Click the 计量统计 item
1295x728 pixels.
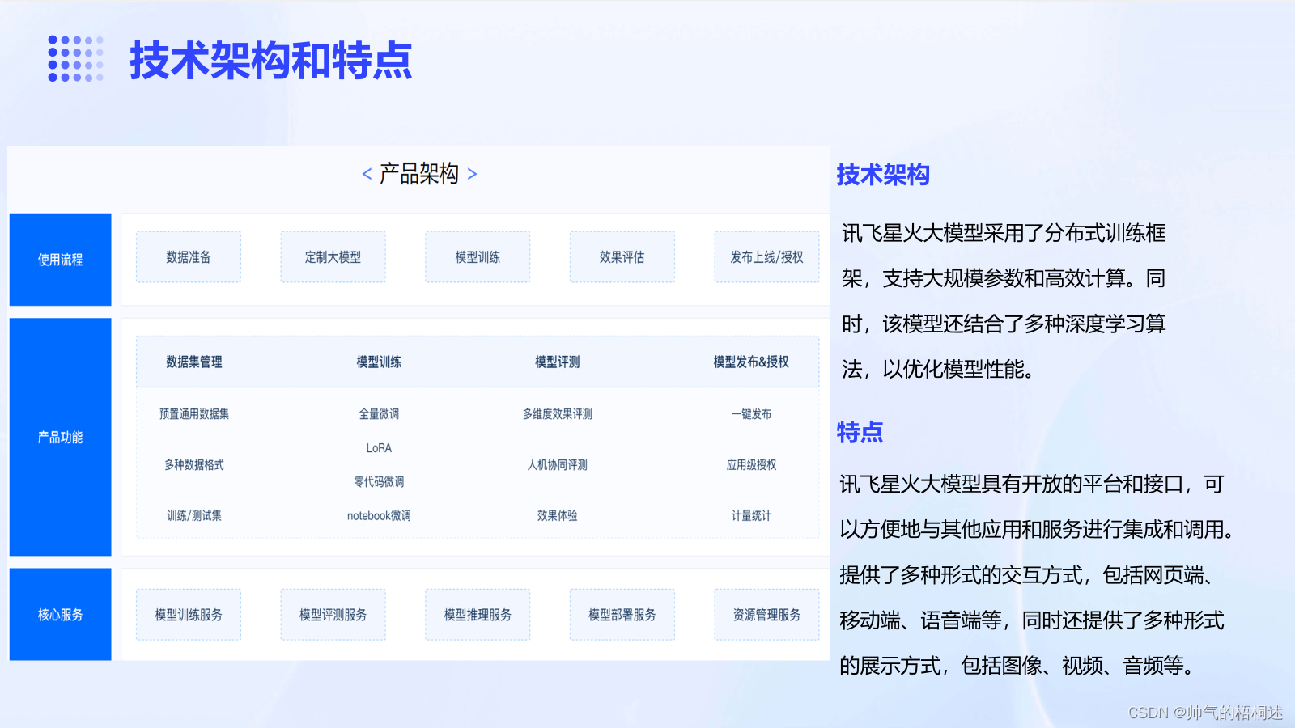point(751,515)
